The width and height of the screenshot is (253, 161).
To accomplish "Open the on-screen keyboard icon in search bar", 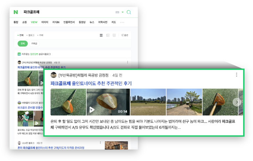I will 117,12.
